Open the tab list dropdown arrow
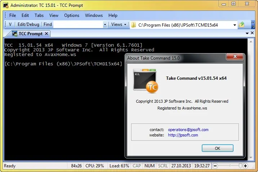 [x=247, y=33]
